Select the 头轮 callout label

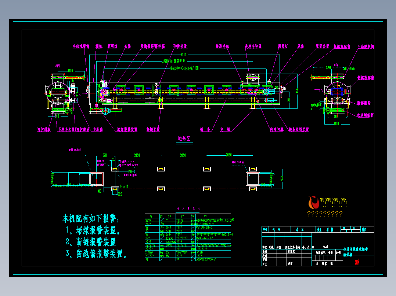pos(127,47)
